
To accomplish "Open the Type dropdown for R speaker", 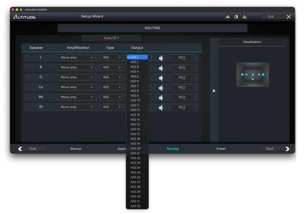I will [111, 67].
